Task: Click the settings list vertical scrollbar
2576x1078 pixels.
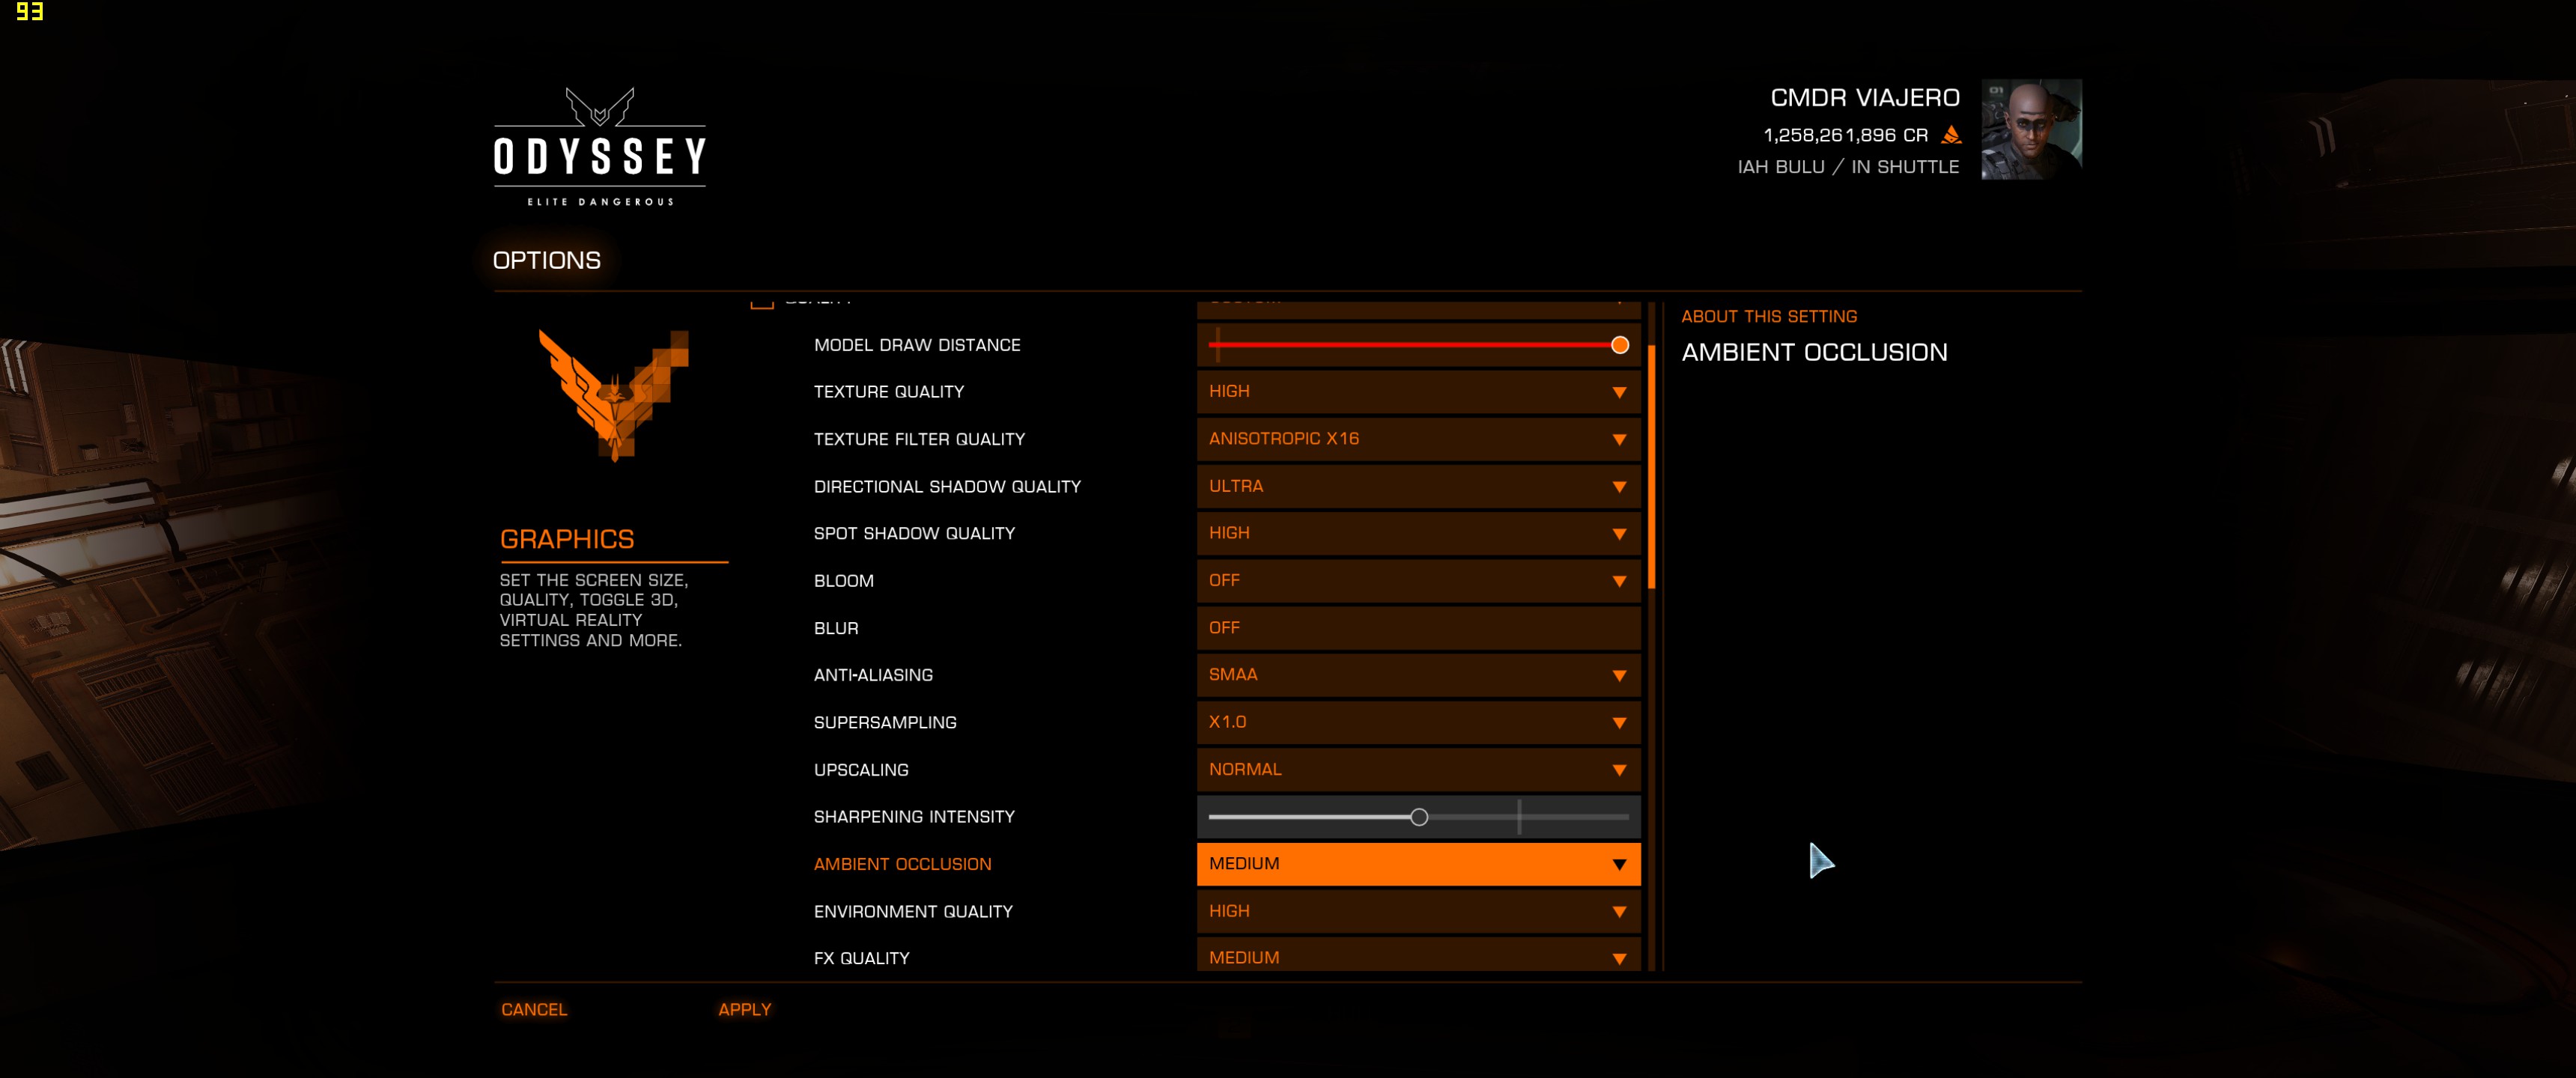Action: coord(1652,467)
